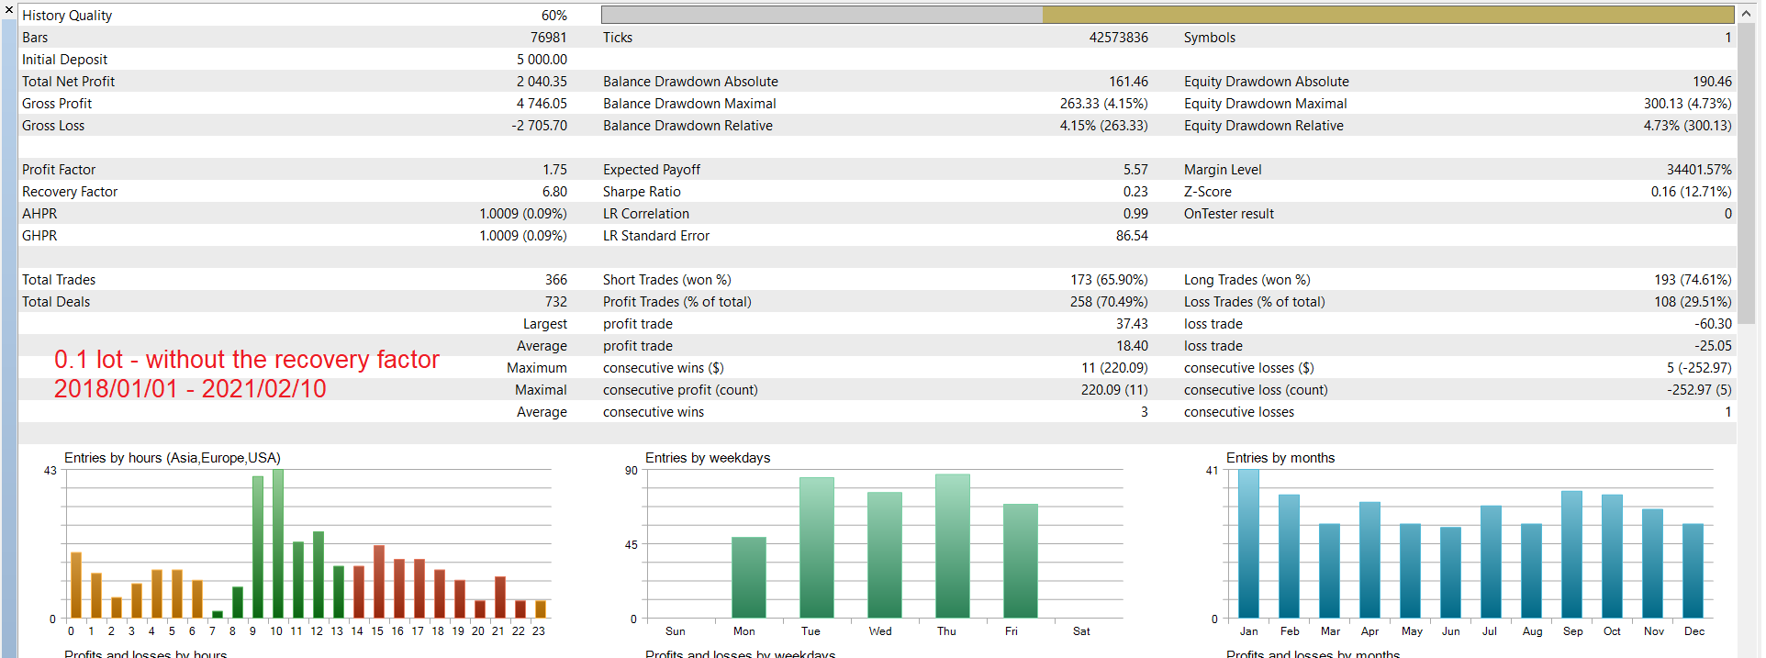This screenshot has width=1766, height=658.
Task: Click the Thursday bar in weekdays chart
Action: (952, 546)
